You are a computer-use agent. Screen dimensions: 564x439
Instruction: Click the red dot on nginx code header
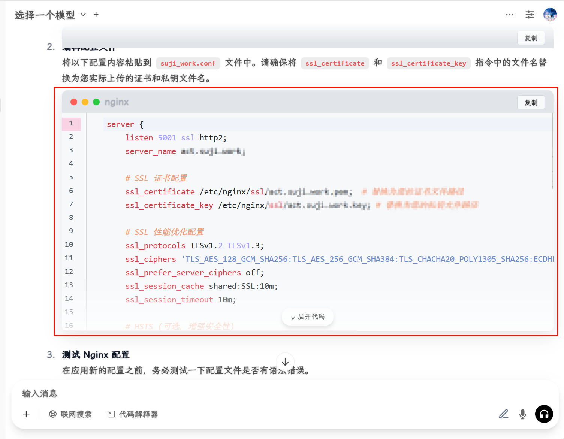click(74, 102)
